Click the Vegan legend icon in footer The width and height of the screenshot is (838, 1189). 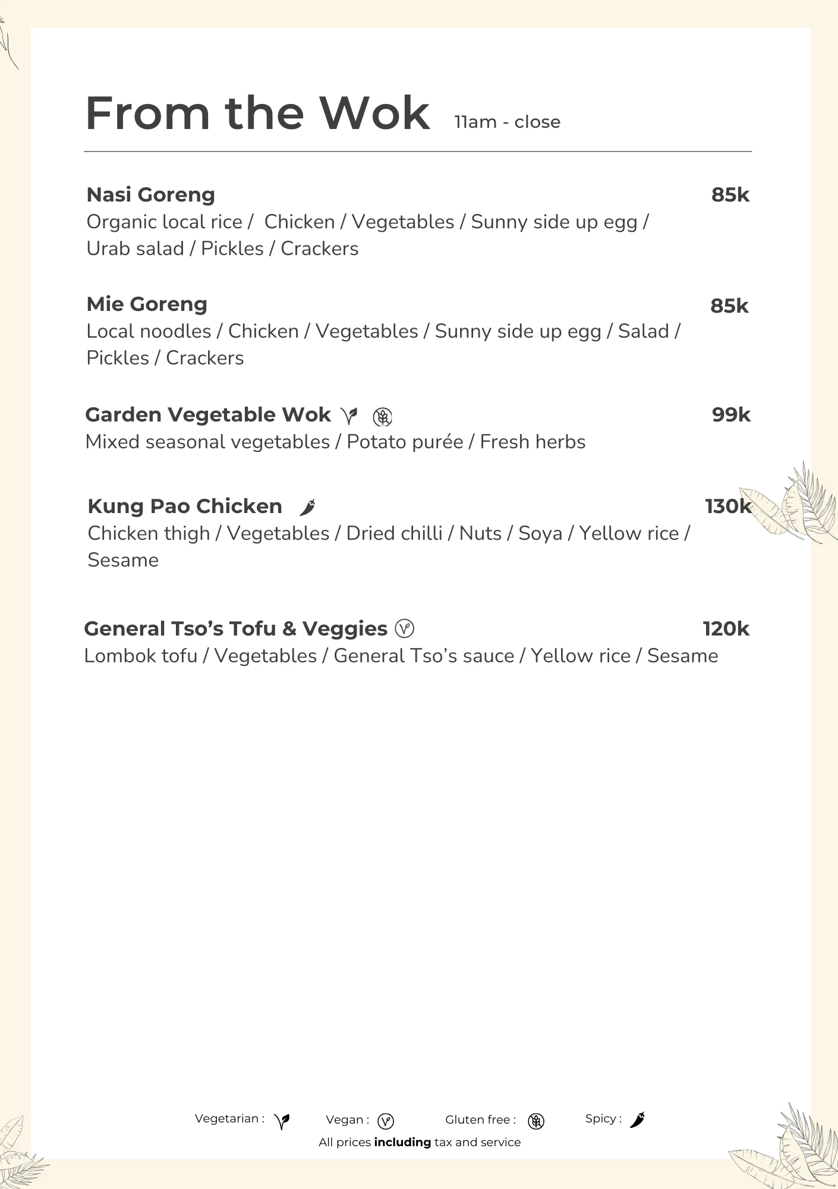(386, 1121)
